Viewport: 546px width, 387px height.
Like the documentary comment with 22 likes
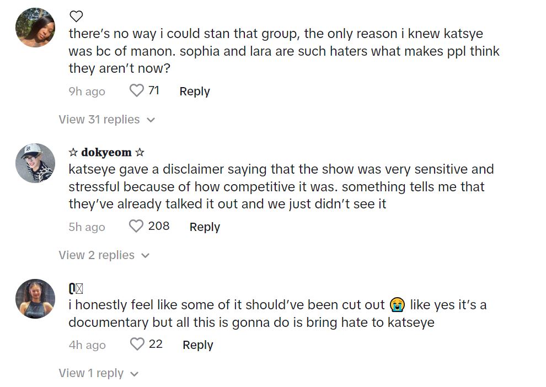[x=136, y=344]
